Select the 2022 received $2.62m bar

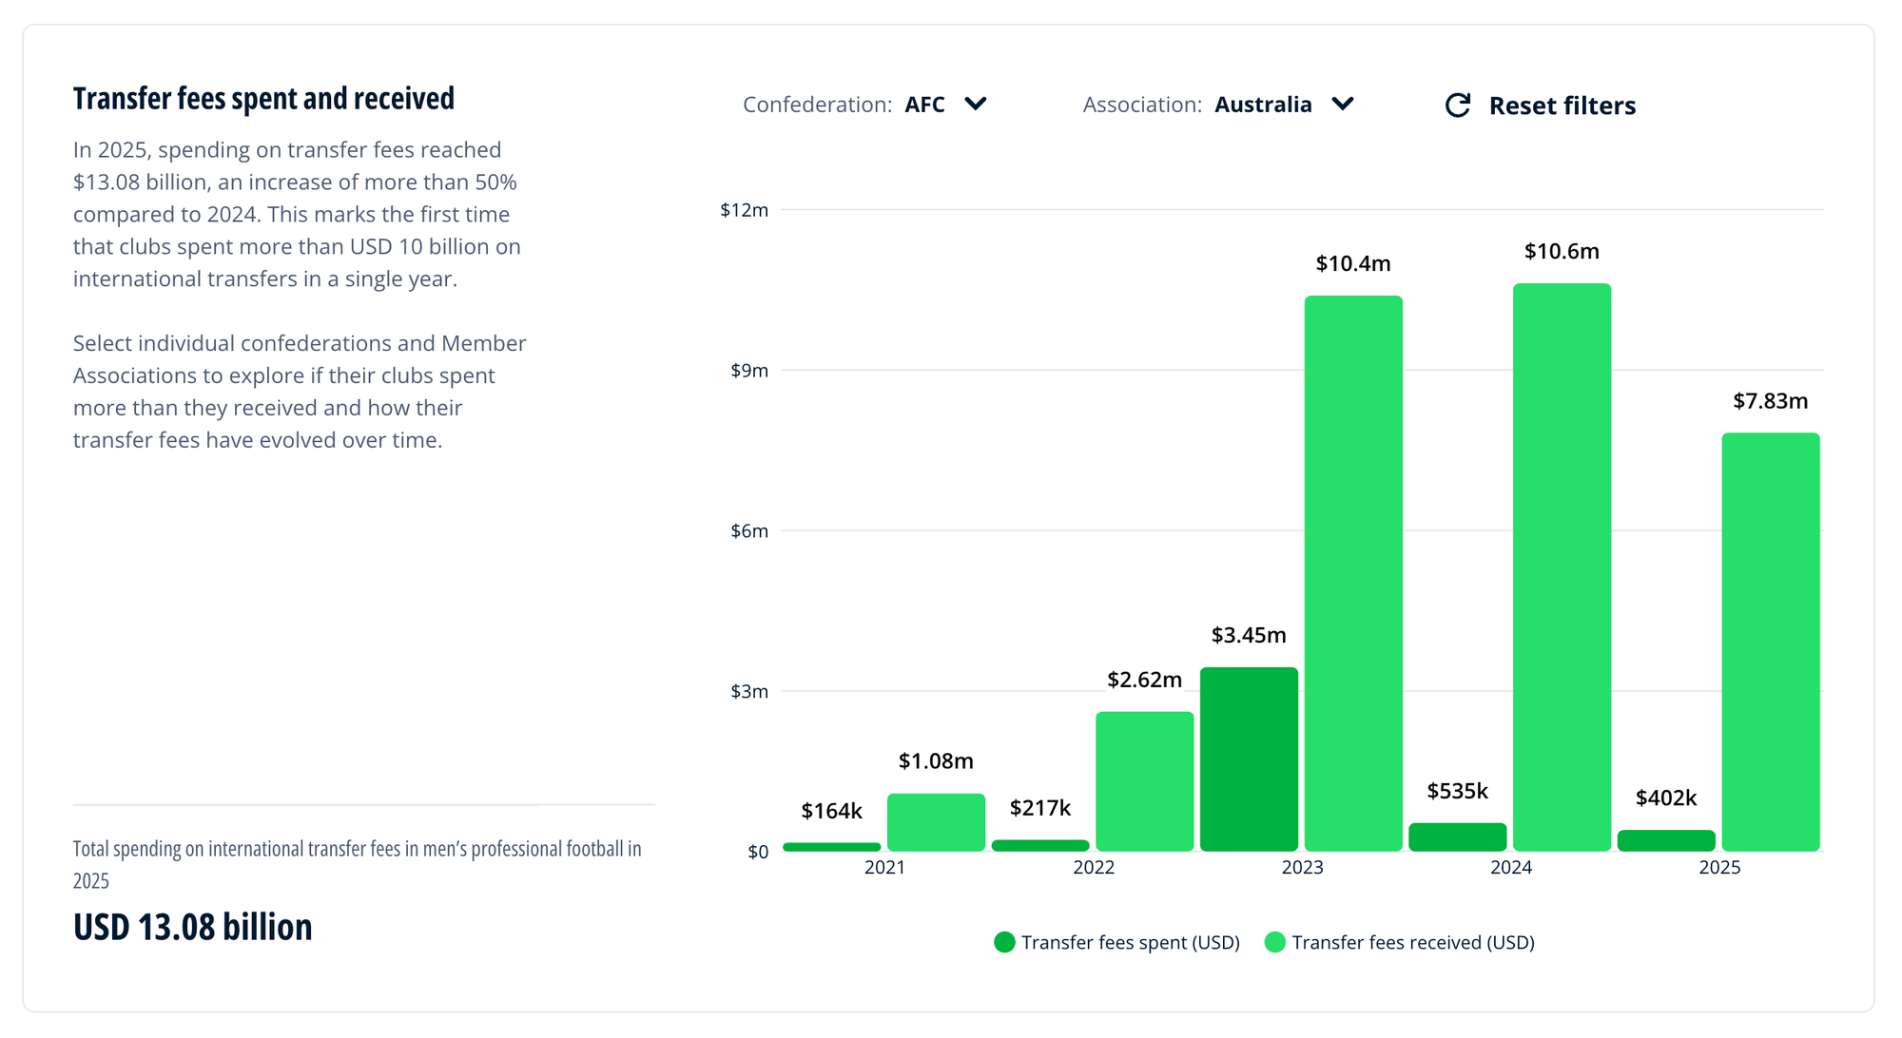click(x=1144, y=781)
